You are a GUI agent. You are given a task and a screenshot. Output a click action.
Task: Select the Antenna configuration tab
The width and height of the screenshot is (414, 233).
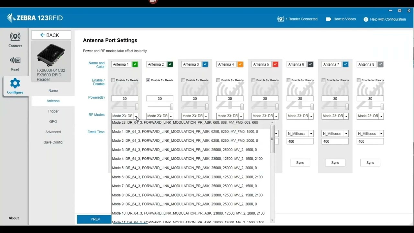coord(53,101)
